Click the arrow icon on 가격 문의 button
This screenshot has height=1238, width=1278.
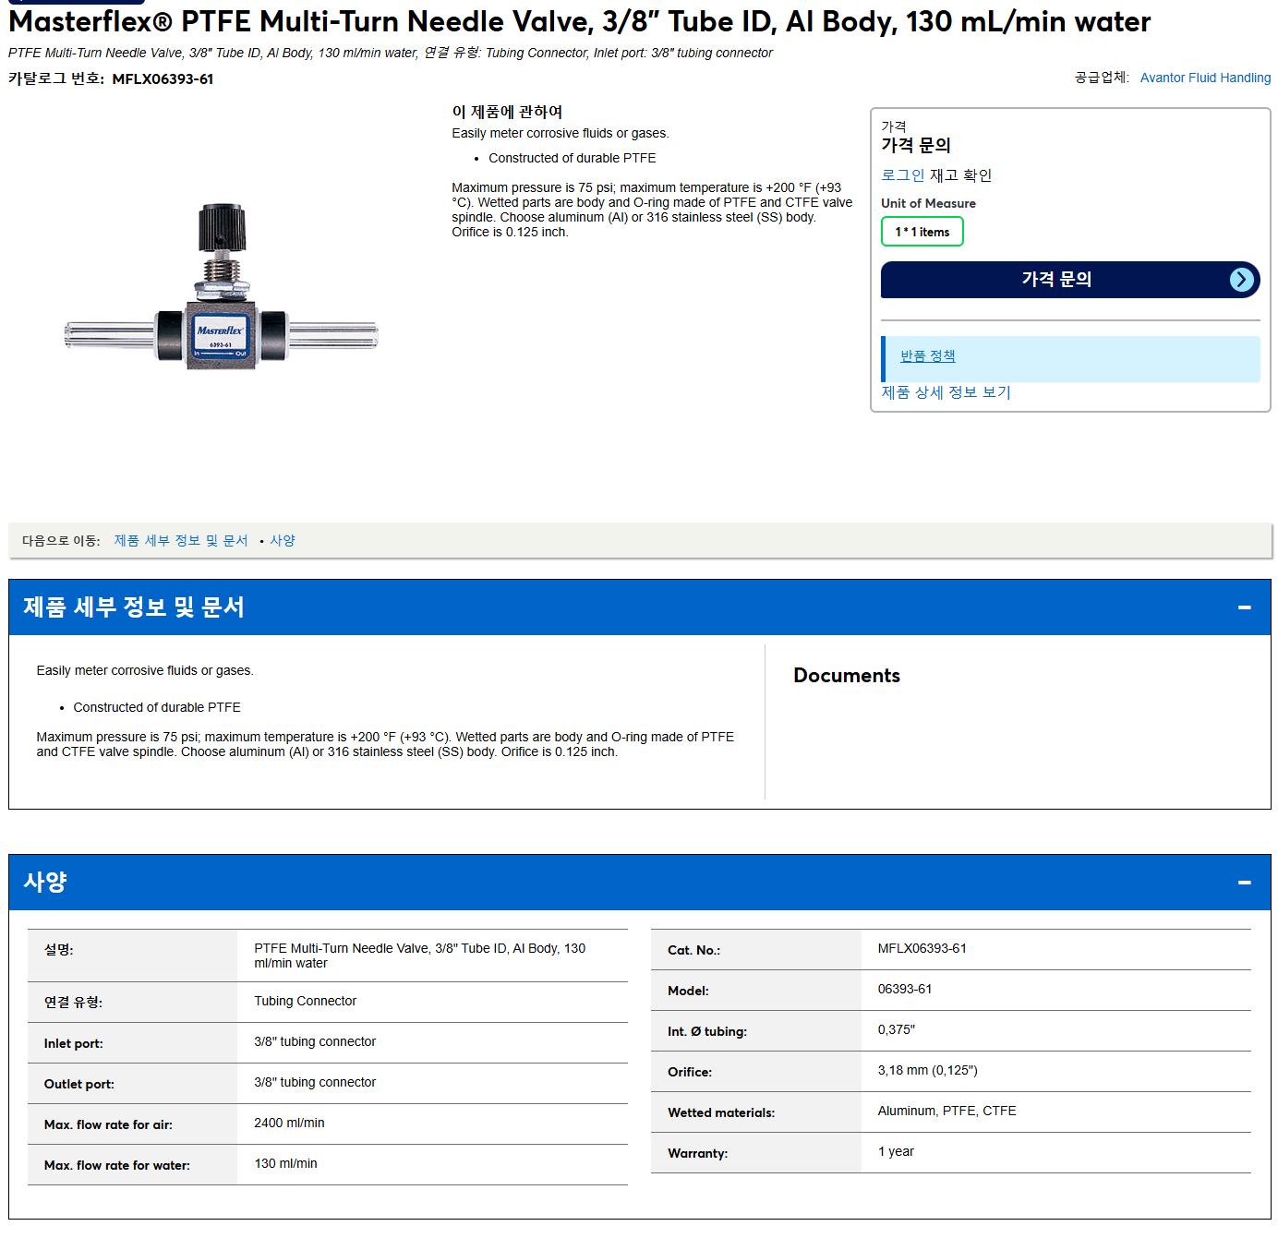(1242, 280)
